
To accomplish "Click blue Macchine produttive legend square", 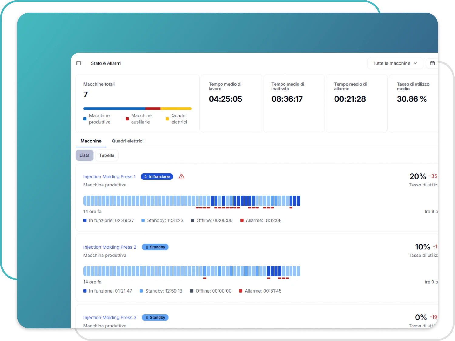I will [x=85, y=119].
